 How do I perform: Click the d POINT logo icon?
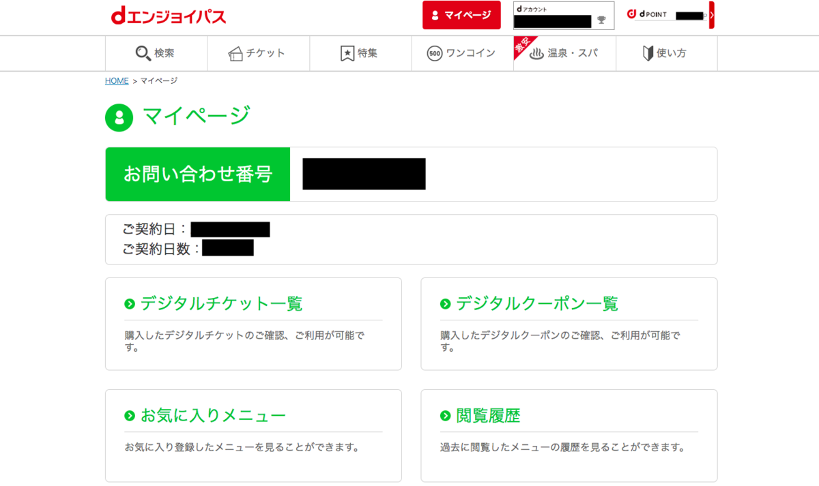click(x=631, y=14)
